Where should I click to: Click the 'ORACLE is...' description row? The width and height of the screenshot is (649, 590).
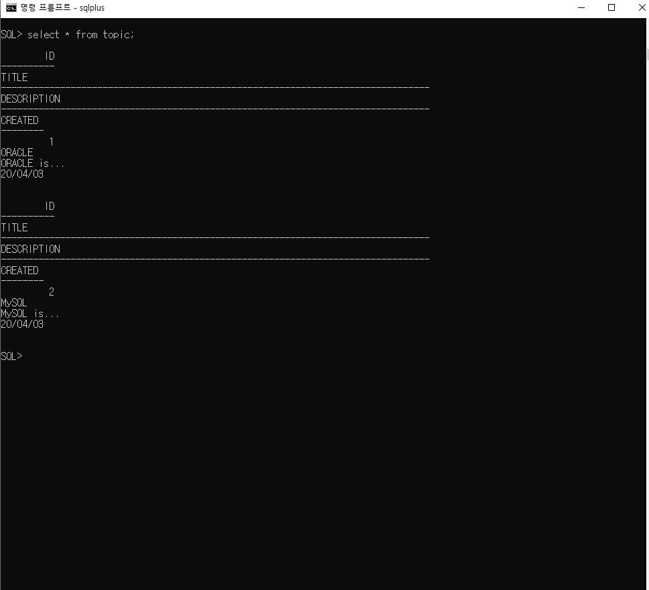tap(33, 163)
